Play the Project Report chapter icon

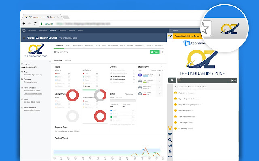176,128
